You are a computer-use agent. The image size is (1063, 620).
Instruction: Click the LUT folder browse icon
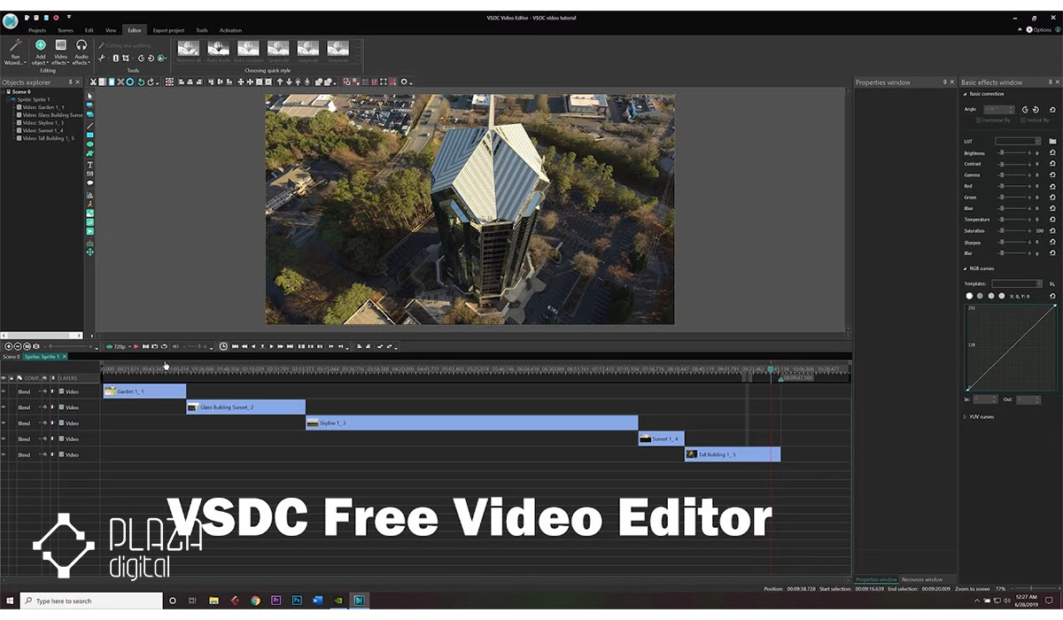[1052, 141]
